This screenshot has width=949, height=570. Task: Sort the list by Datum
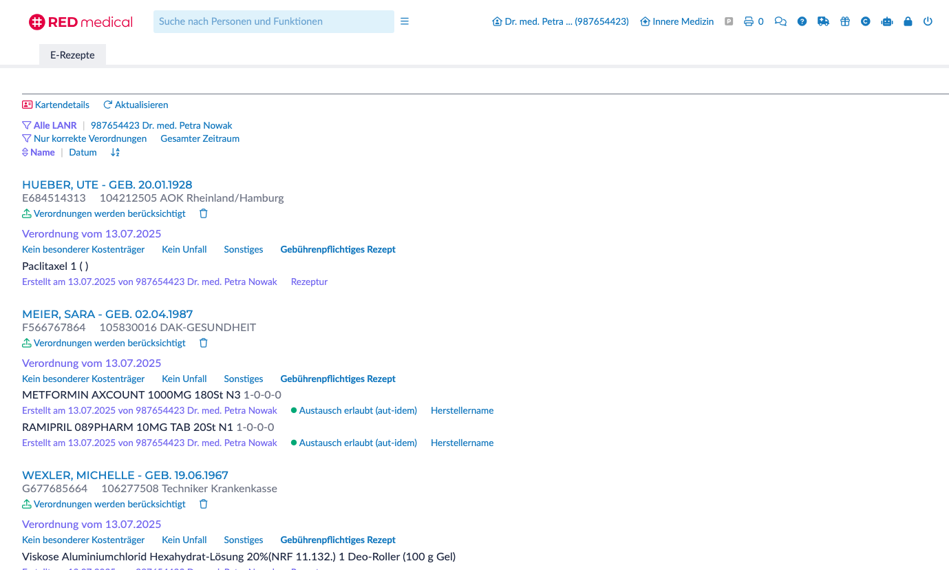point(83,152)
